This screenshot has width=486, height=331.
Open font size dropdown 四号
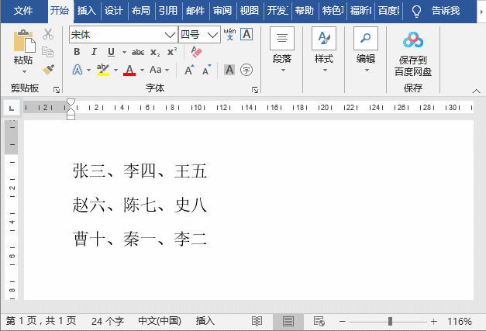[212, 35]
